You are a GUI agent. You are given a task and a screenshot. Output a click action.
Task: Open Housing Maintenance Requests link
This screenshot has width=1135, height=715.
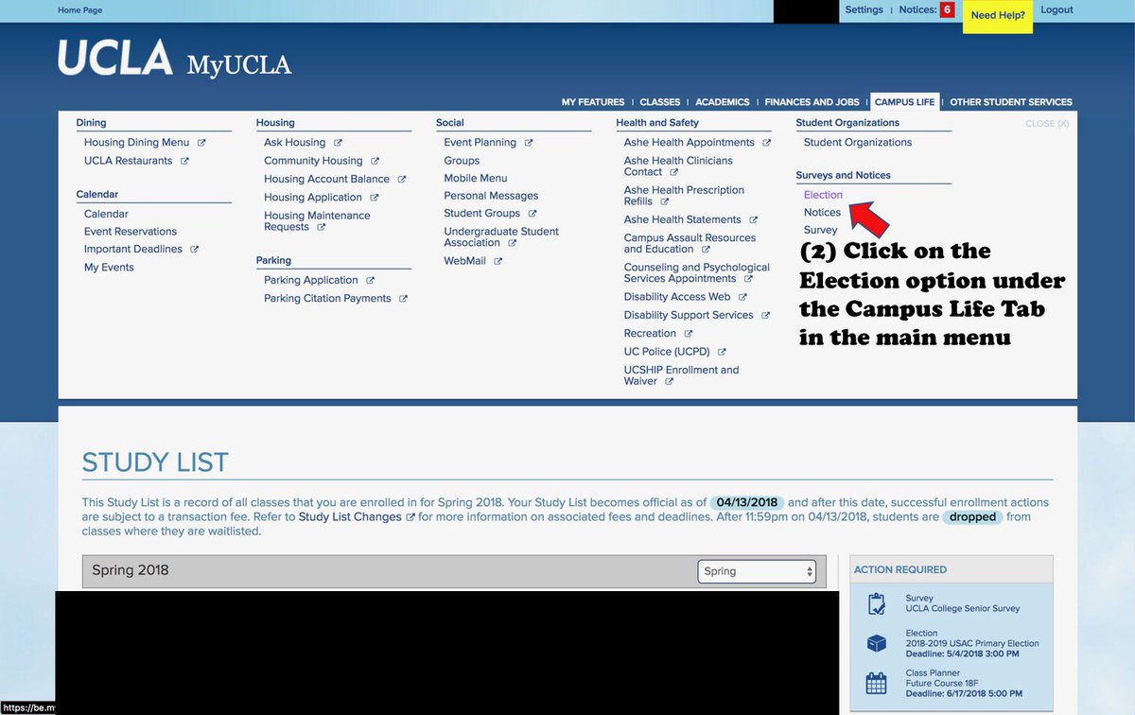click(317, 221)
